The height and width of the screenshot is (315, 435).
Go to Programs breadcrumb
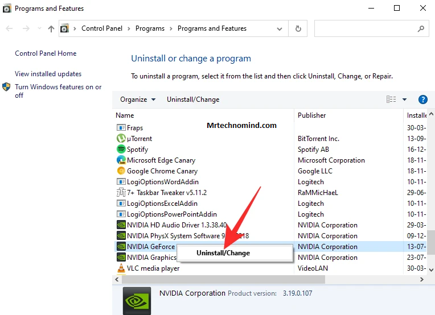150,28
